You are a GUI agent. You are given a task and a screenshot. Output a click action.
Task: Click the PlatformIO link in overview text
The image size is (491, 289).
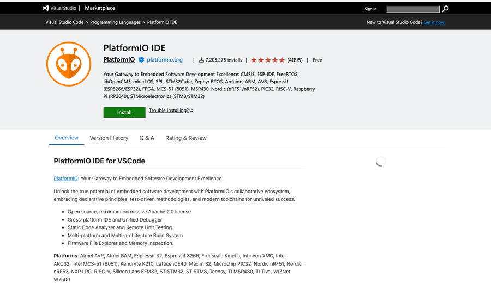(x=65, y=179)
